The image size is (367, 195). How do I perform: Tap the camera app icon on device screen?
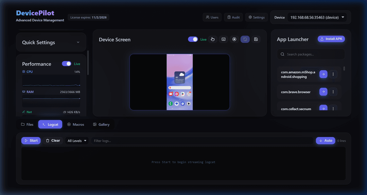[x=188, y=103]
